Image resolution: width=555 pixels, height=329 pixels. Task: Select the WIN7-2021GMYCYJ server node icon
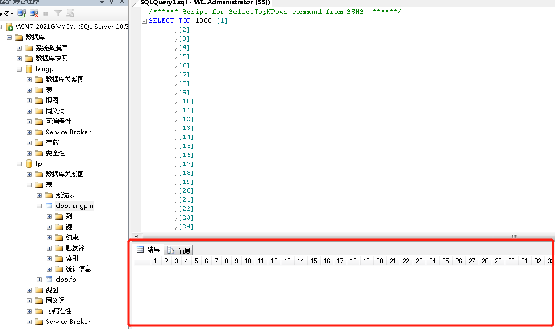click(x=9, y=27)
